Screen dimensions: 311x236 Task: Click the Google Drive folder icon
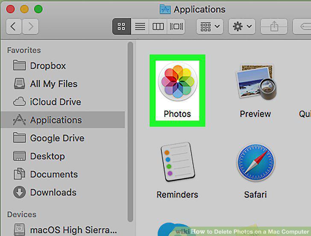[x=19, y=137]
